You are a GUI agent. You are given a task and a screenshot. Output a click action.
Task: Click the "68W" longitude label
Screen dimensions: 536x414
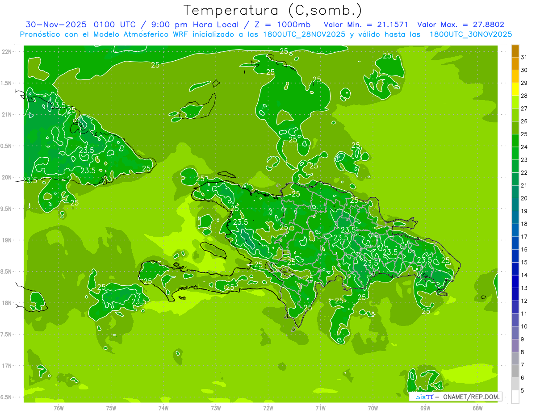pos(477,409)
